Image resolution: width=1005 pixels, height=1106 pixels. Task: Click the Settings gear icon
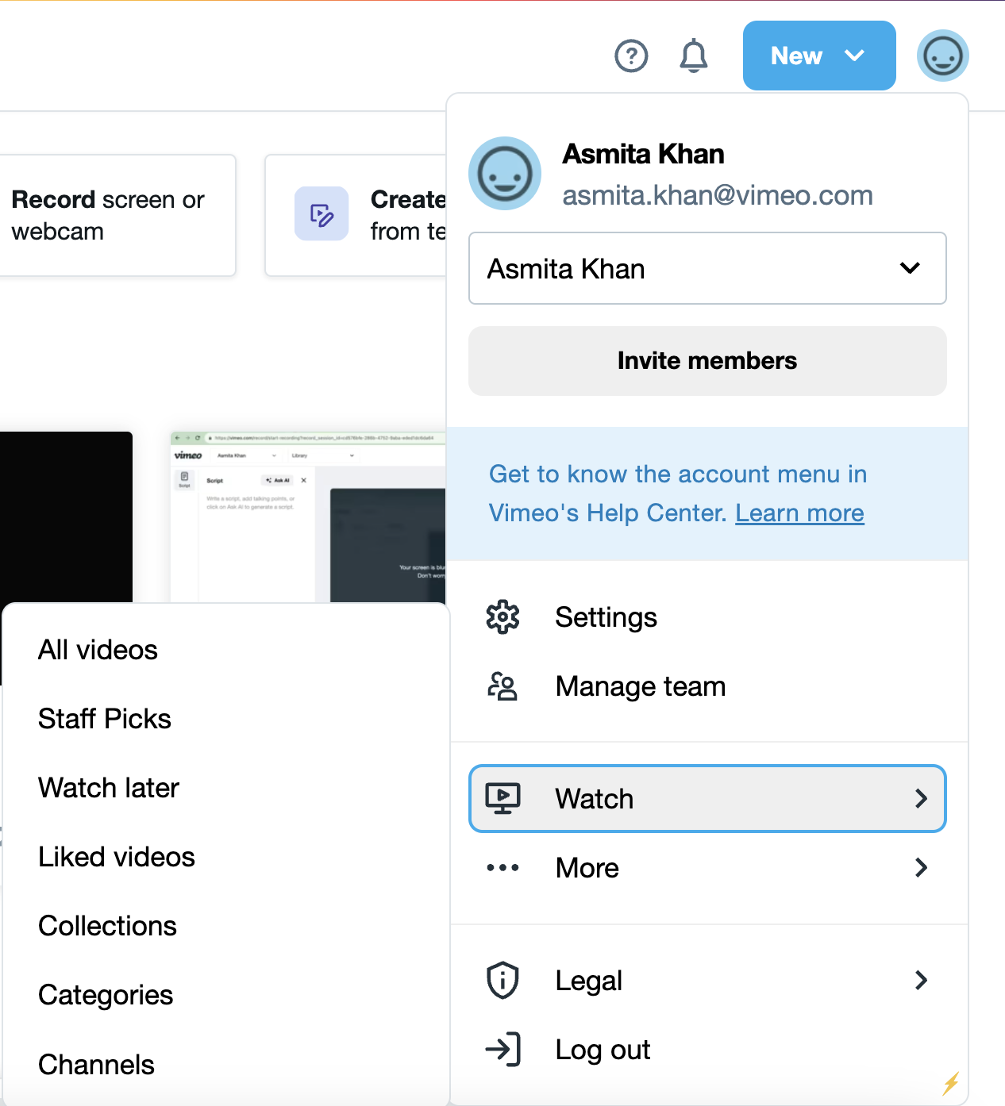pos(502,617)
